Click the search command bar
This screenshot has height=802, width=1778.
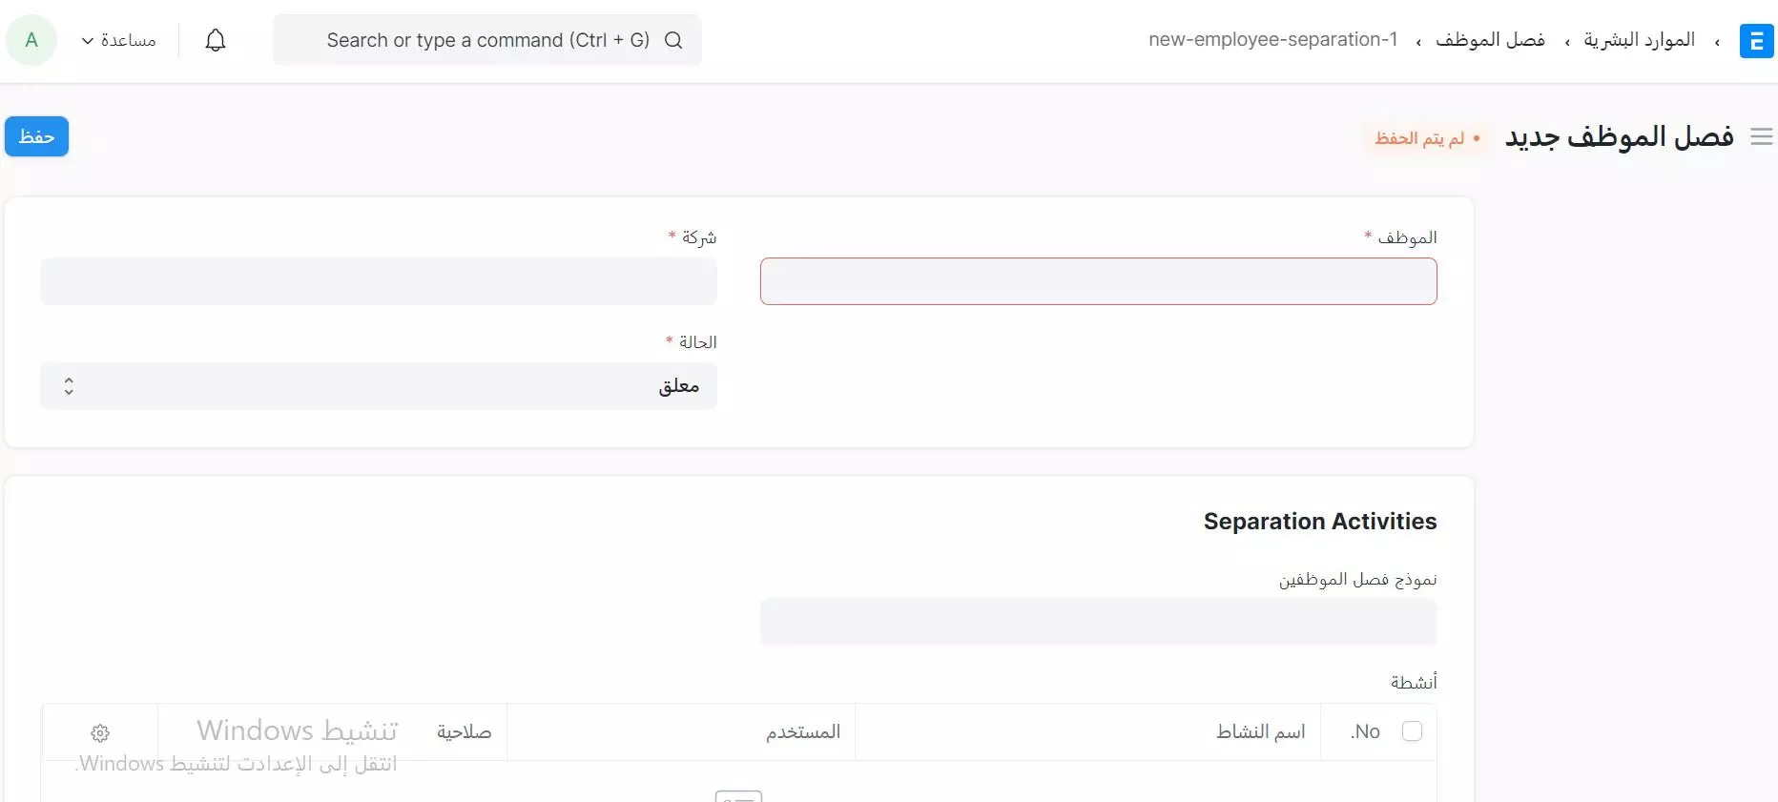pos(487,40)
